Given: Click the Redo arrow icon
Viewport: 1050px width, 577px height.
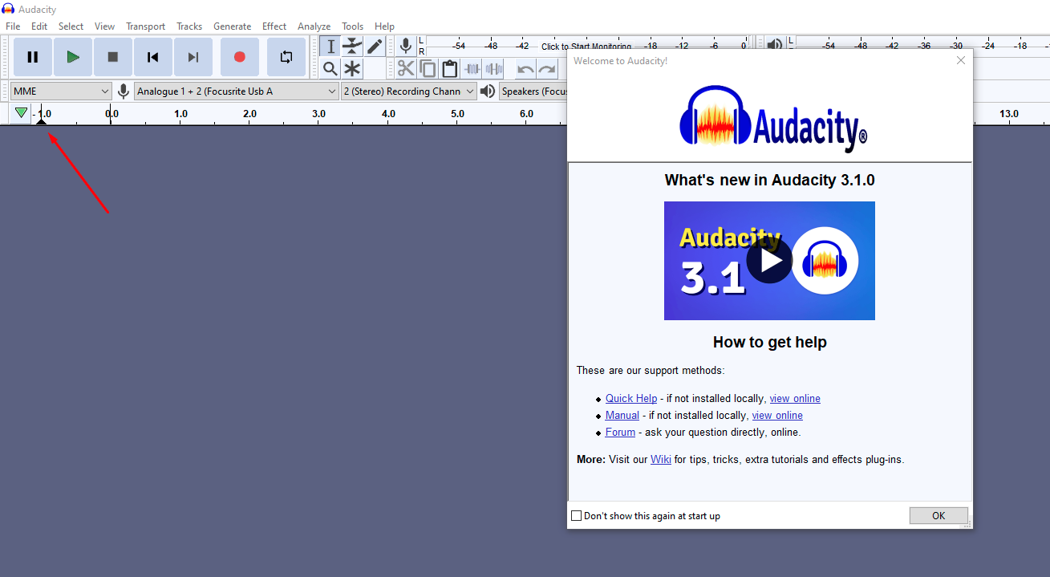Looking at the screenshot, I should pyautogui.click(x=547, y=69).
